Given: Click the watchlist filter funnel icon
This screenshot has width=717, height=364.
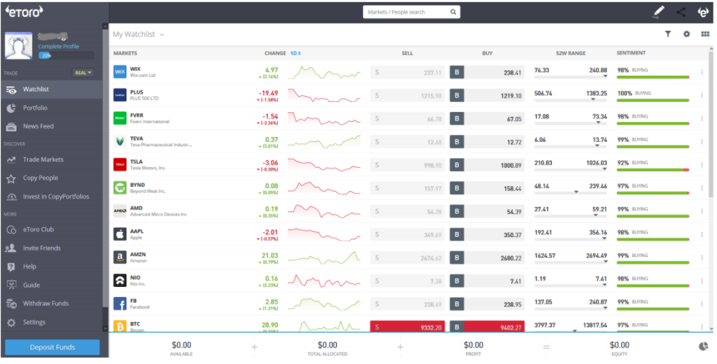Looking at the screenshot, I should [668, 34].
